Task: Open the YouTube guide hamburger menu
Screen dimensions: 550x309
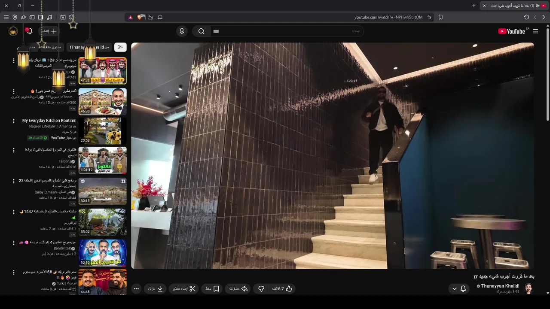Action: pos(535,31)
